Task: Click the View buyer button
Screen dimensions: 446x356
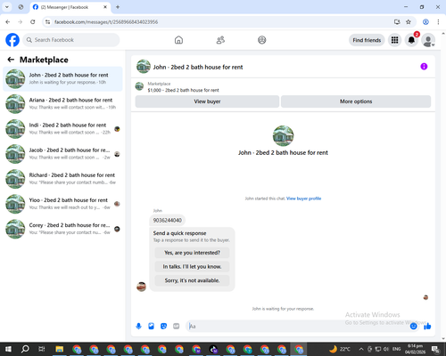Action: click(207, 101)
